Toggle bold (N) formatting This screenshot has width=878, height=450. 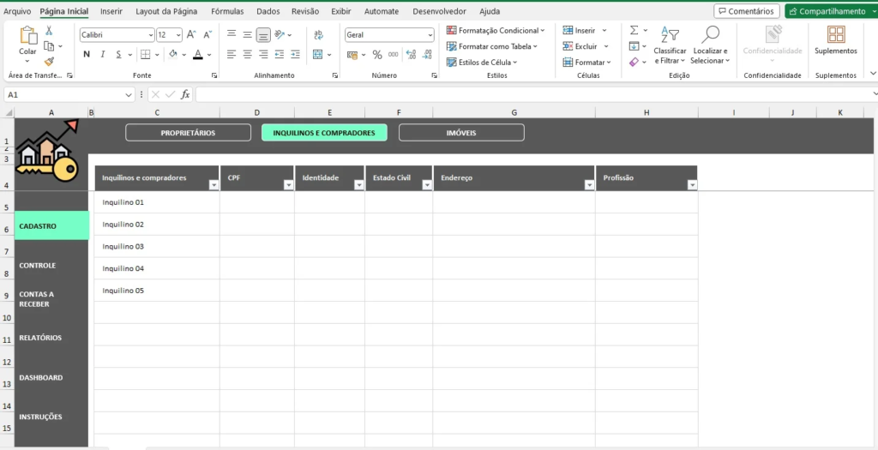pos(87,54)
